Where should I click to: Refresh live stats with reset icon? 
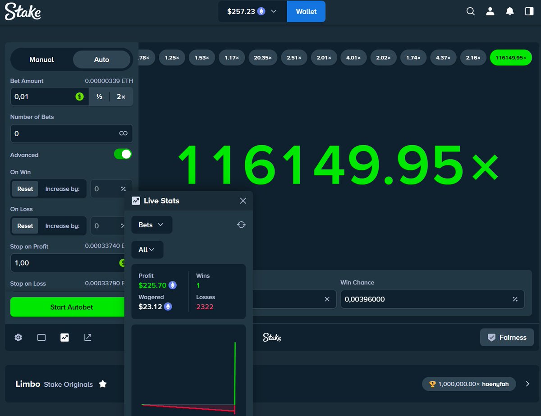241,224
